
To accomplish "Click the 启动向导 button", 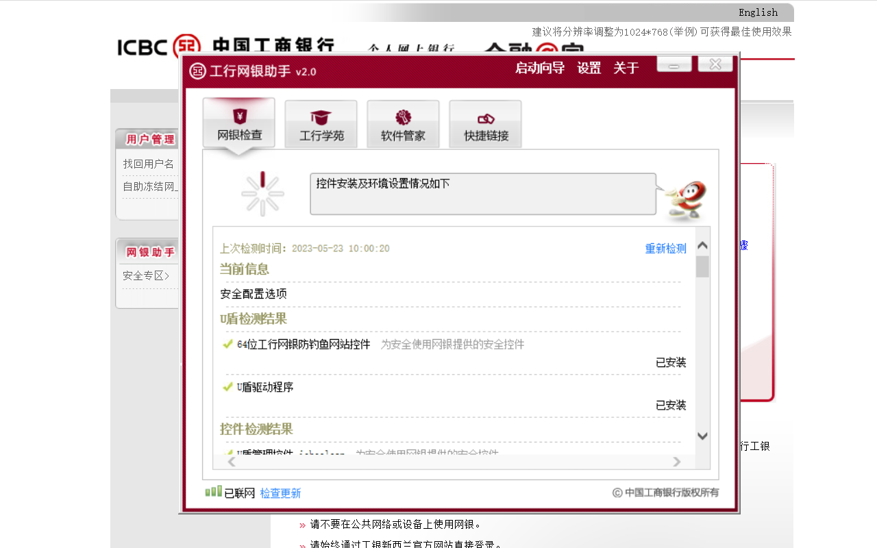I will [x=539, y=68].
